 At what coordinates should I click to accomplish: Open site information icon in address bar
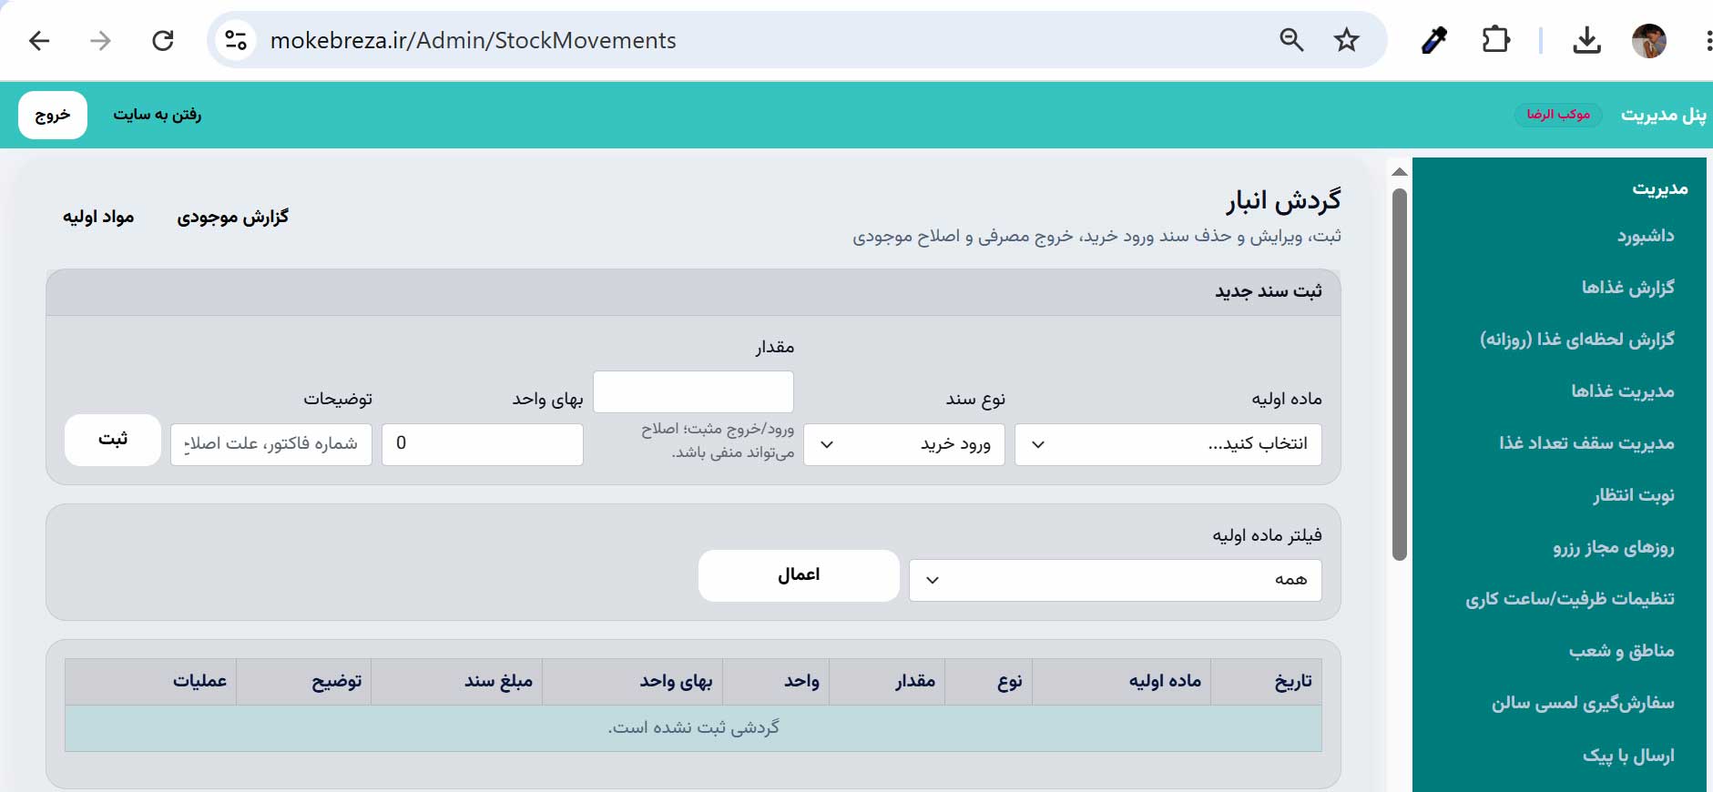(236, 40)
